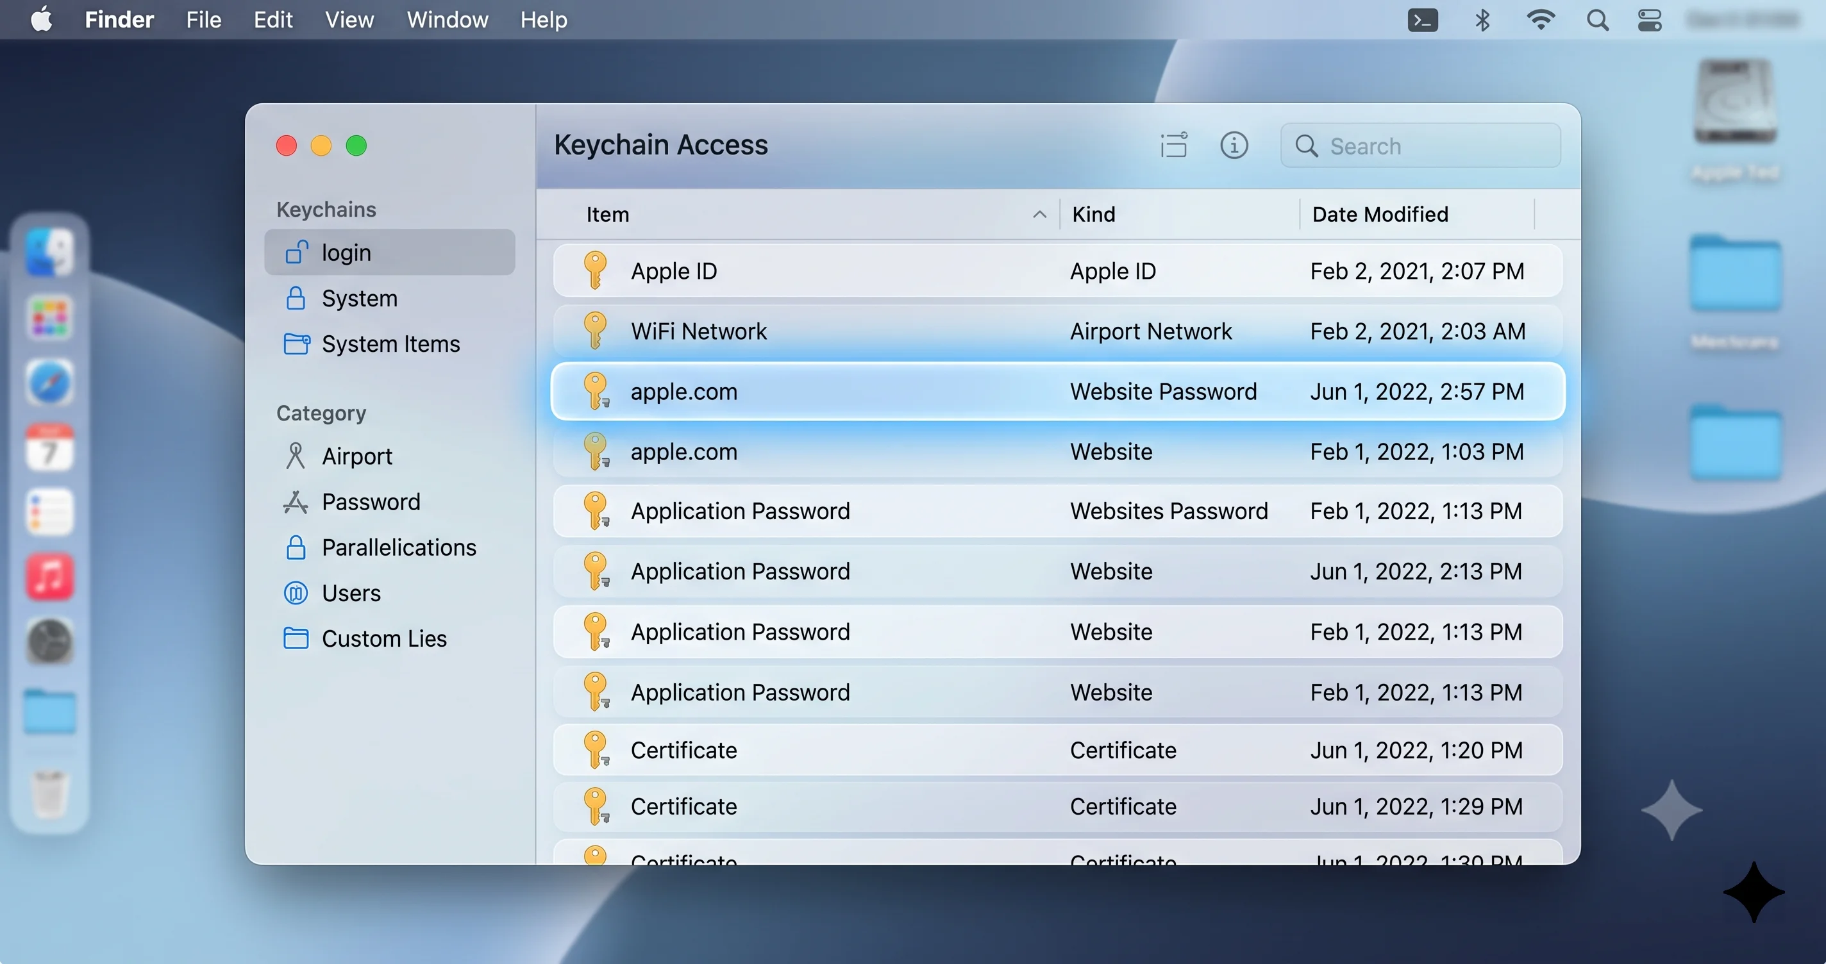
Task: Select the apple.com Website Password row
Action: 1058,391
